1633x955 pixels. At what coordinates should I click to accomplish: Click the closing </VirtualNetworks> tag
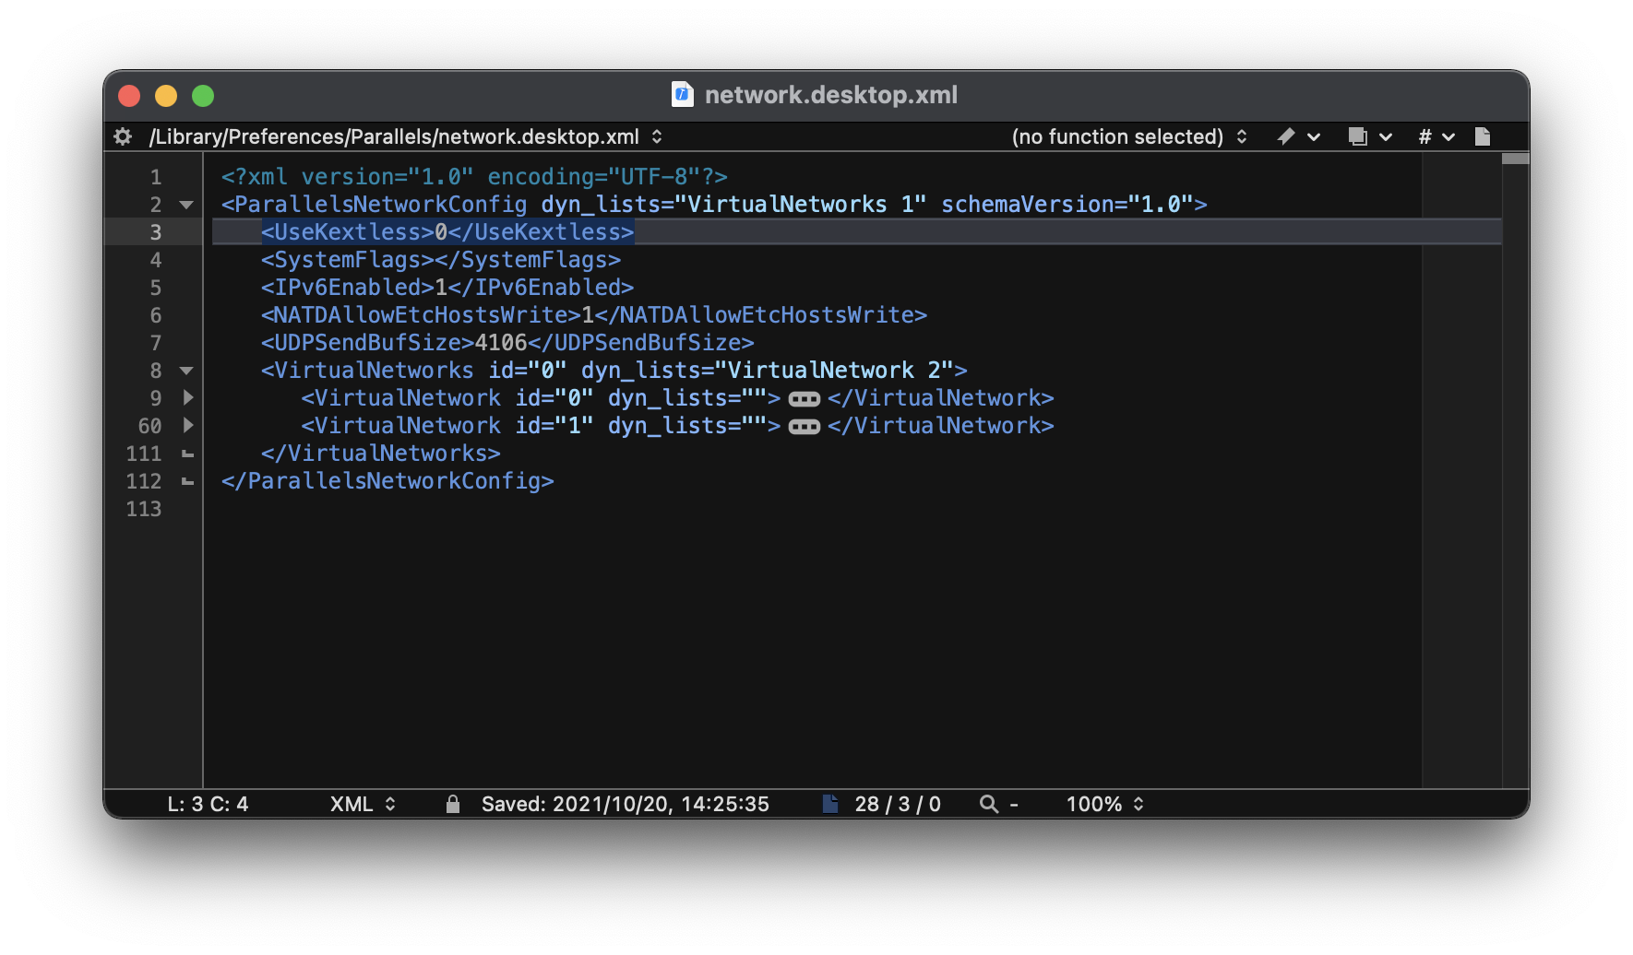pyautogui.click(x=381, y=454)
